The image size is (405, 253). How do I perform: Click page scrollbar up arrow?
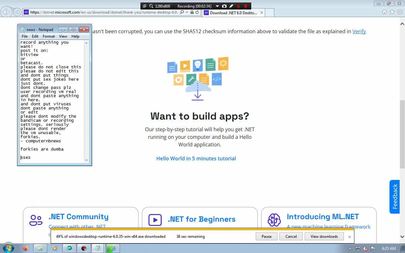coord(402,24)
